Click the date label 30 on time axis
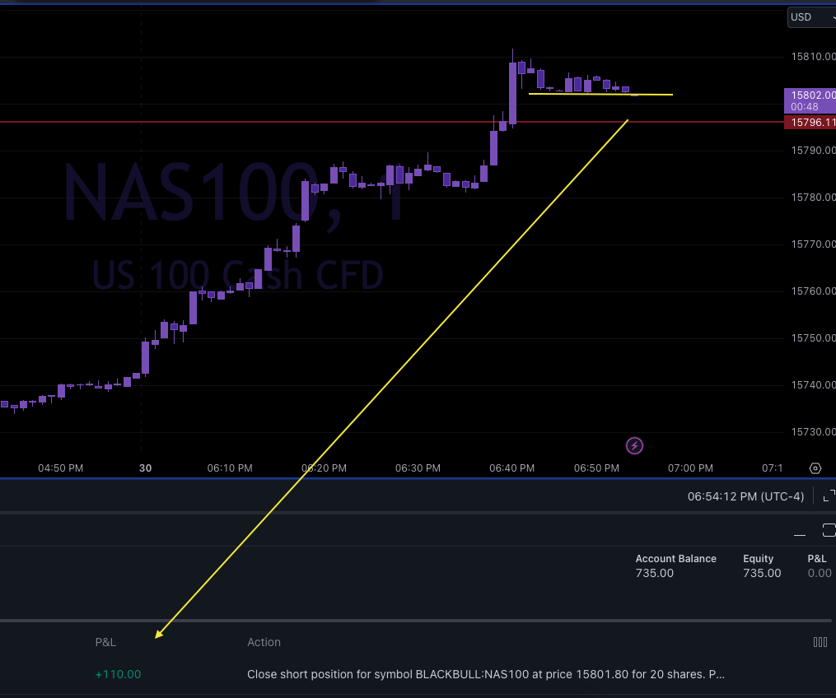 tap(146, 468)
